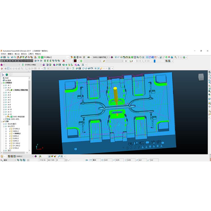Open the 工具(T) Tools menu

point(31,54)
